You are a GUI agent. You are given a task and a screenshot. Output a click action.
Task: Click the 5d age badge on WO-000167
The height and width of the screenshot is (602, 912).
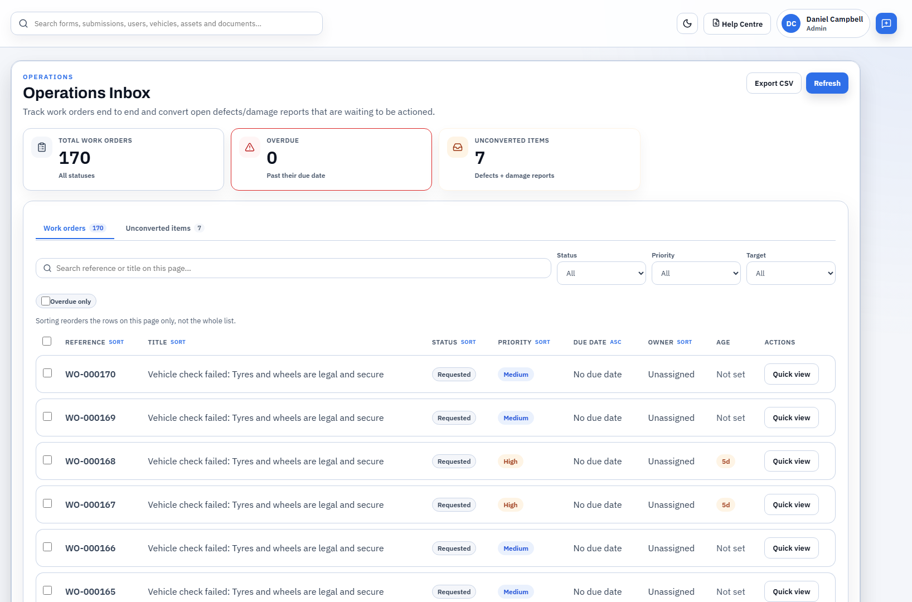[726, 505]
